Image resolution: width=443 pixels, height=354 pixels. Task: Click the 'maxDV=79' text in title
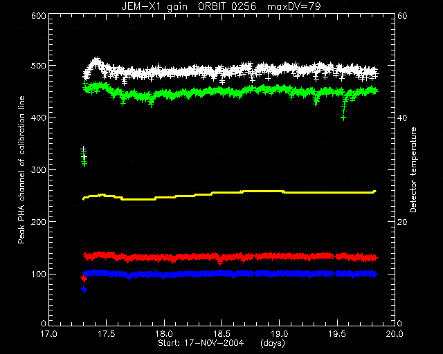point(294,6)
